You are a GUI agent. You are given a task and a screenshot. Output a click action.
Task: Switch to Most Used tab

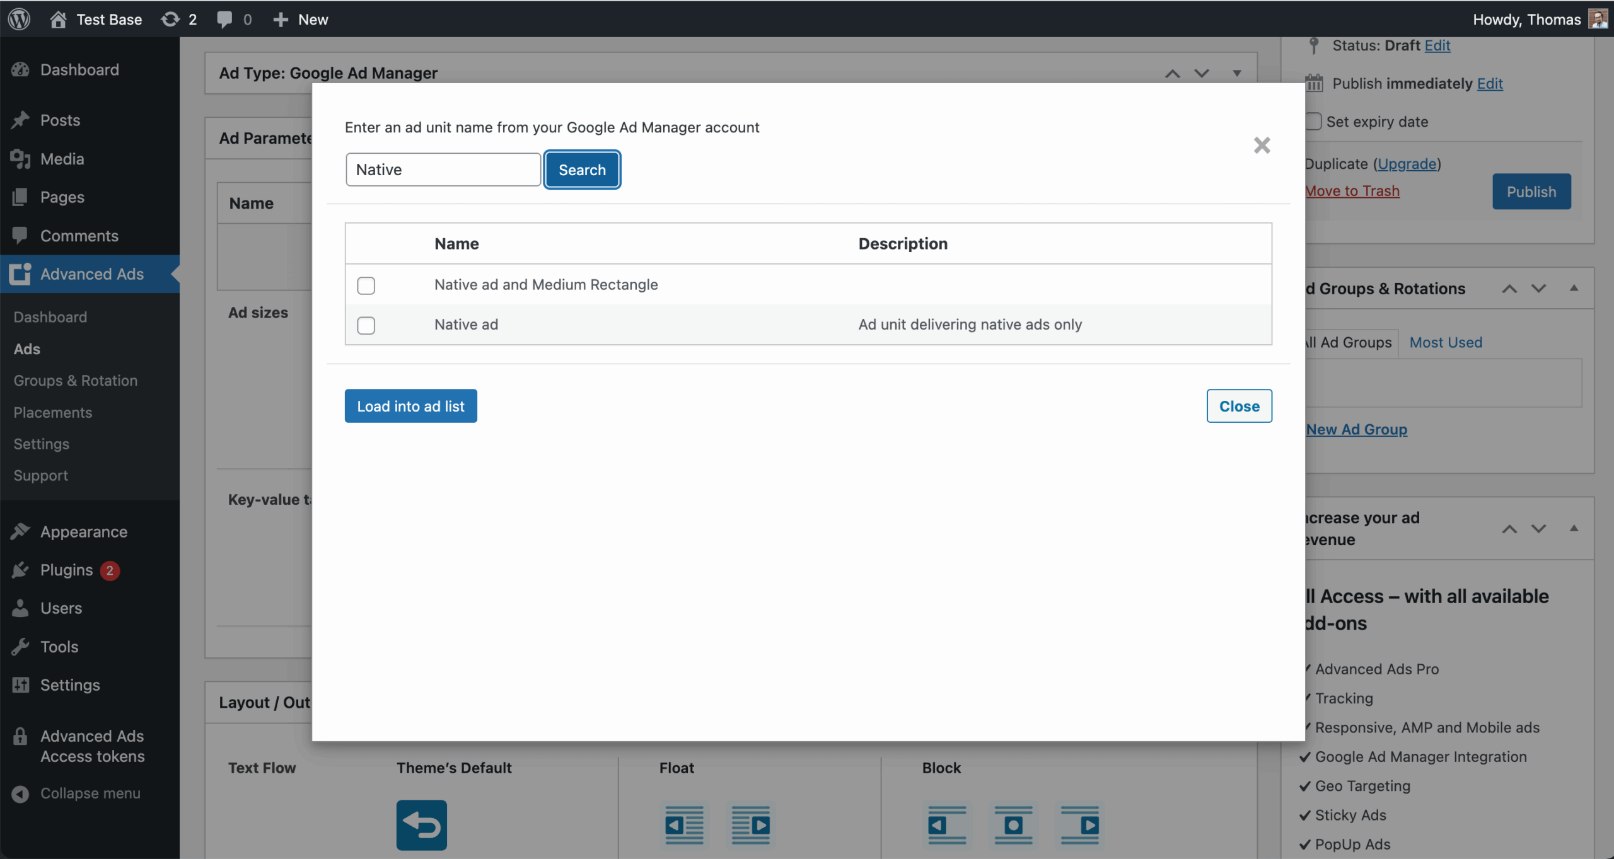[1446, 343]
